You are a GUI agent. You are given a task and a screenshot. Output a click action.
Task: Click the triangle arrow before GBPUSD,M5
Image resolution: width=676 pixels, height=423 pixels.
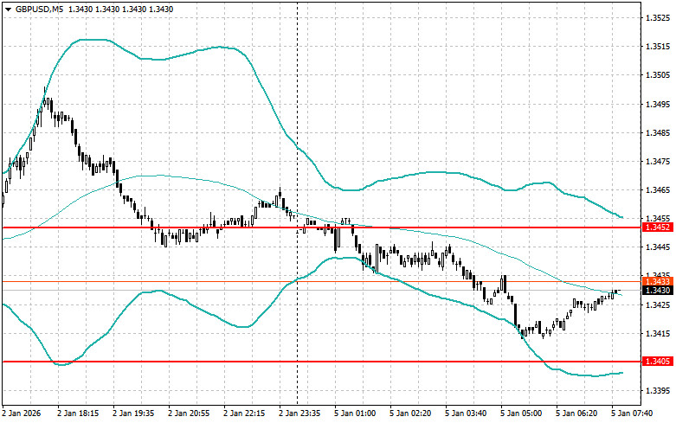tap(8, 9)
